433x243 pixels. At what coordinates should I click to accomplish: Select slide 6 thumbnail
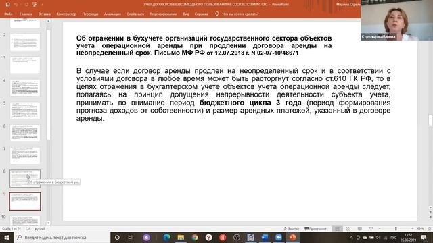(25, 133)
